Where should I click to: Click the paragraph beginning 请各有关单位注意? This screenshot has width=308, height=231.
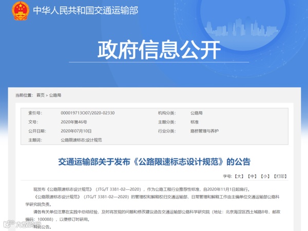coord(153,216)
